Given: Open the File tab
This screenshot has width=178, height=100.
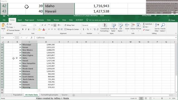Looking at the screenshot, I should point(4,20).
